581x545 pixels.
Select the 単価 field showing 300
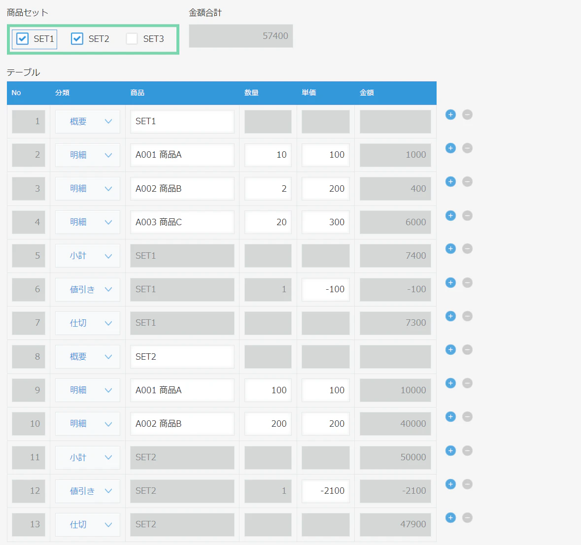click(325, 222)
